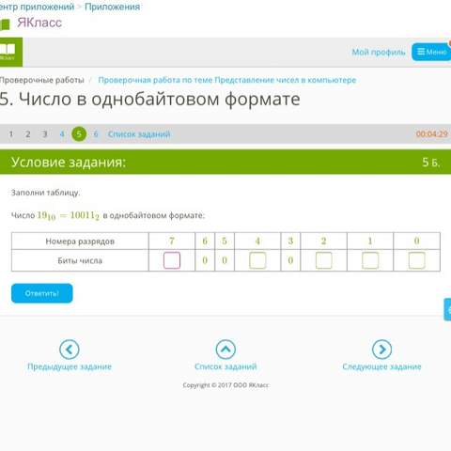Submit the answer with the Ответить! button
This screenshot has width=451, height=451.
click(x=42, y=293)
